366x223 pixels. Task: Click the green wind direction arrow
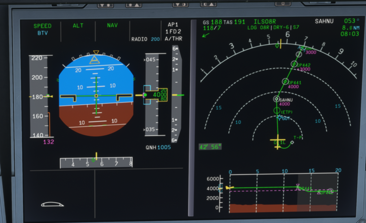[206, 35]
